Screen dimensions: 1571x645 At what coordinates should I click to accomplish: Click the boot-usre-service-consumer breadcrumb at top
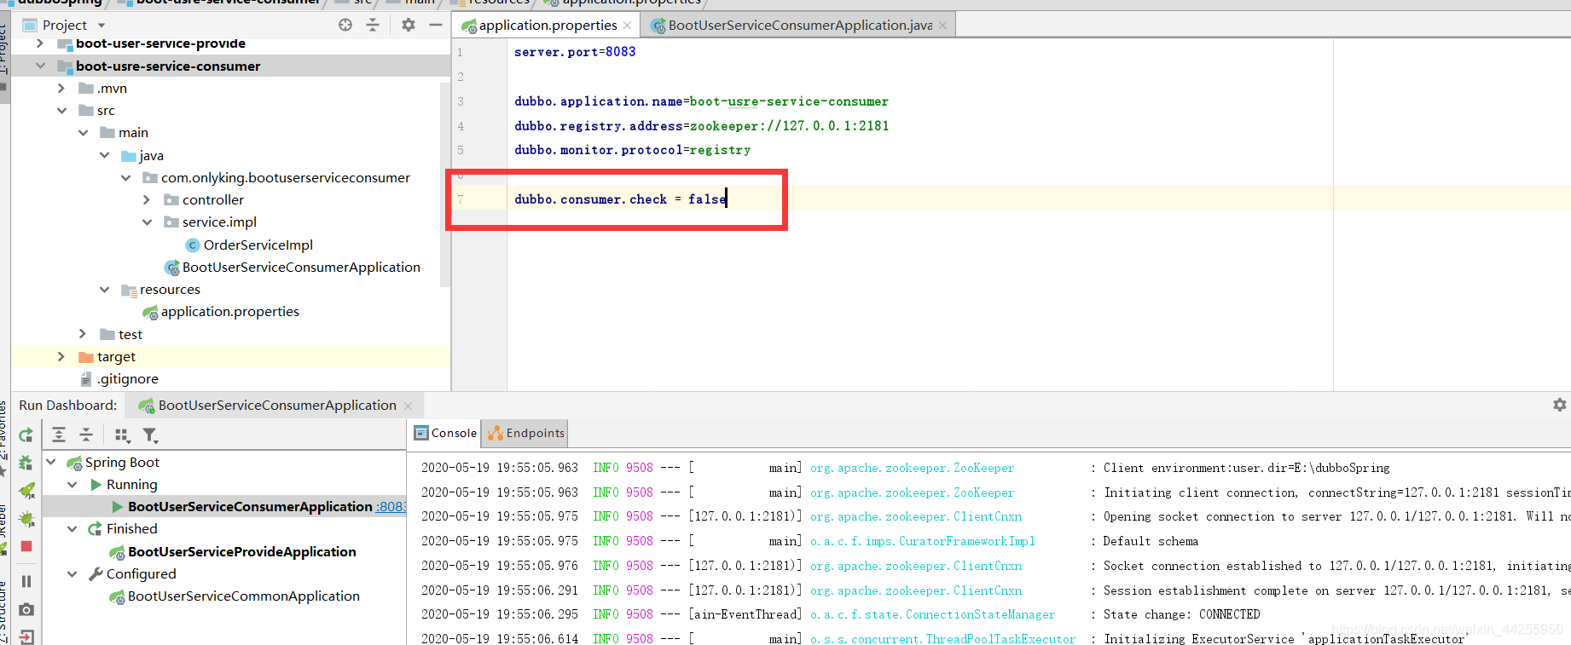tap(228, 3)
